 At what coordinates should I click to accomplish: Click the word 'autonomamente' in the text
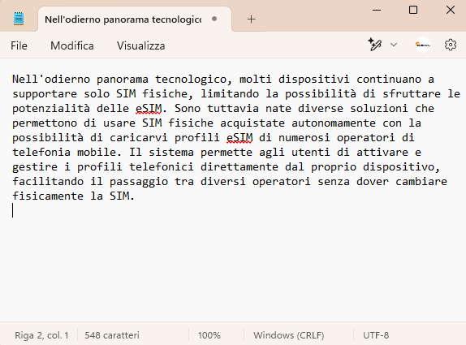tap(334, 123)
